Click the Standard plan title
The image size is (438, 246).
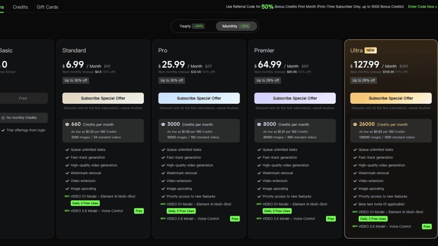74,50
